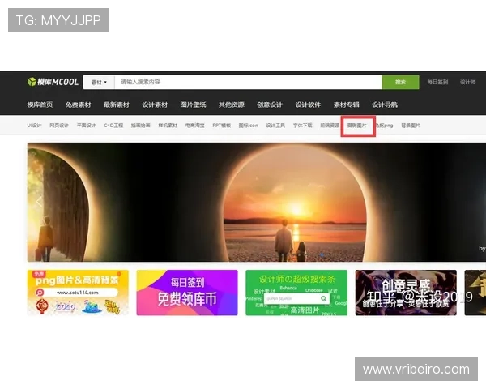Screen dimensions: 486x389
Task: Open the 设计导航 menu item
Action: (385, 105)
